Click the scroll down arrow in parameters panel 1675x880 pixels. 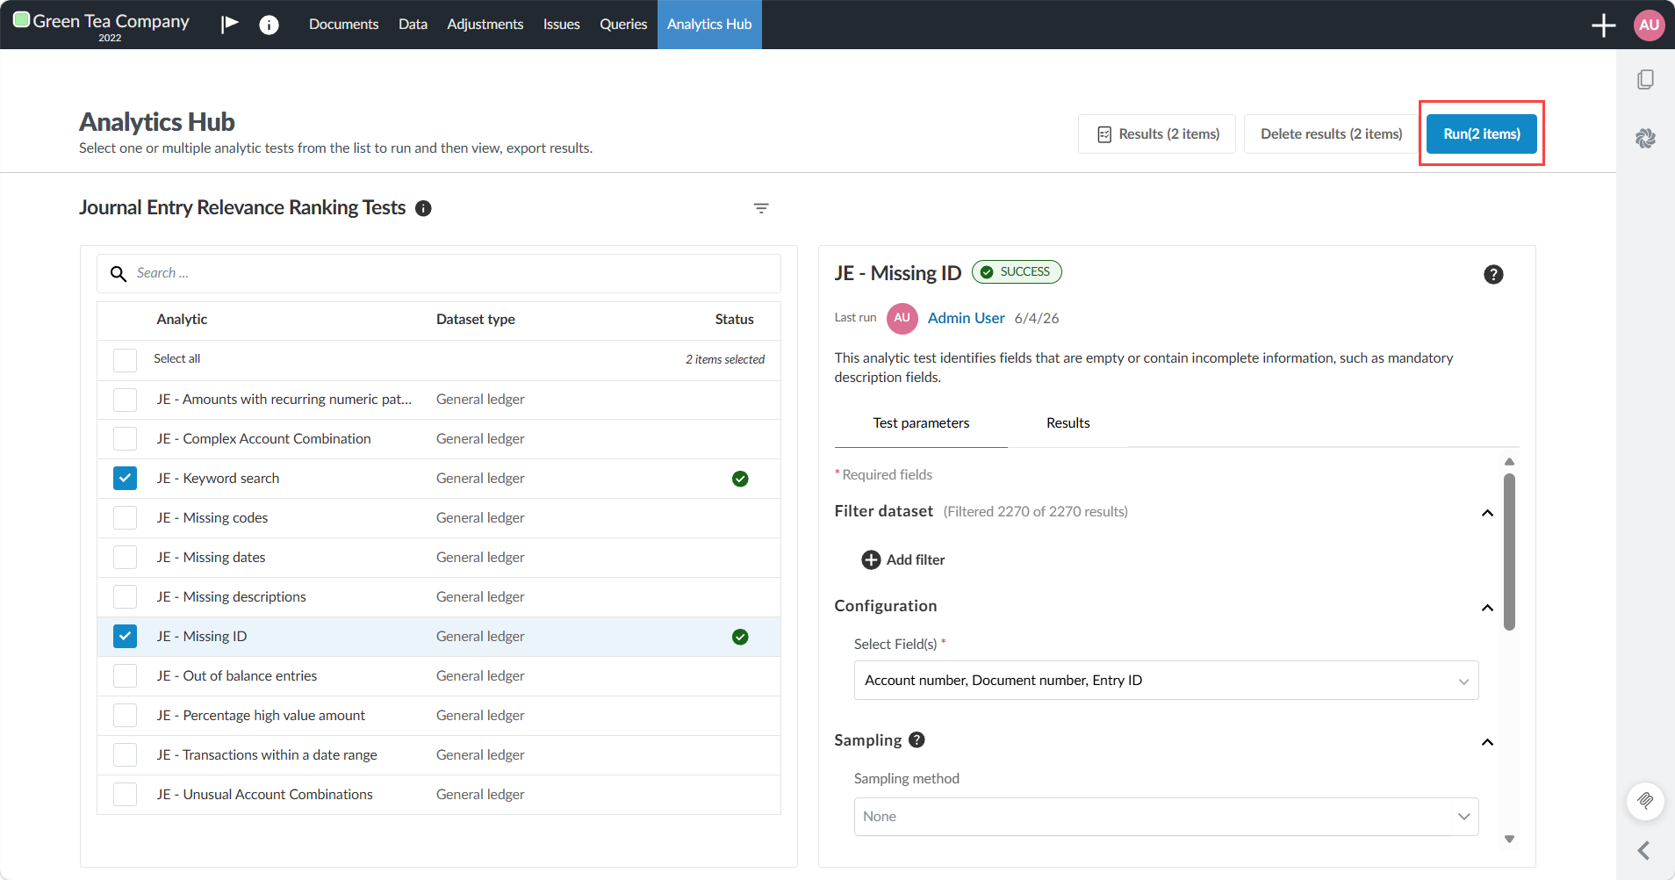1509,839
